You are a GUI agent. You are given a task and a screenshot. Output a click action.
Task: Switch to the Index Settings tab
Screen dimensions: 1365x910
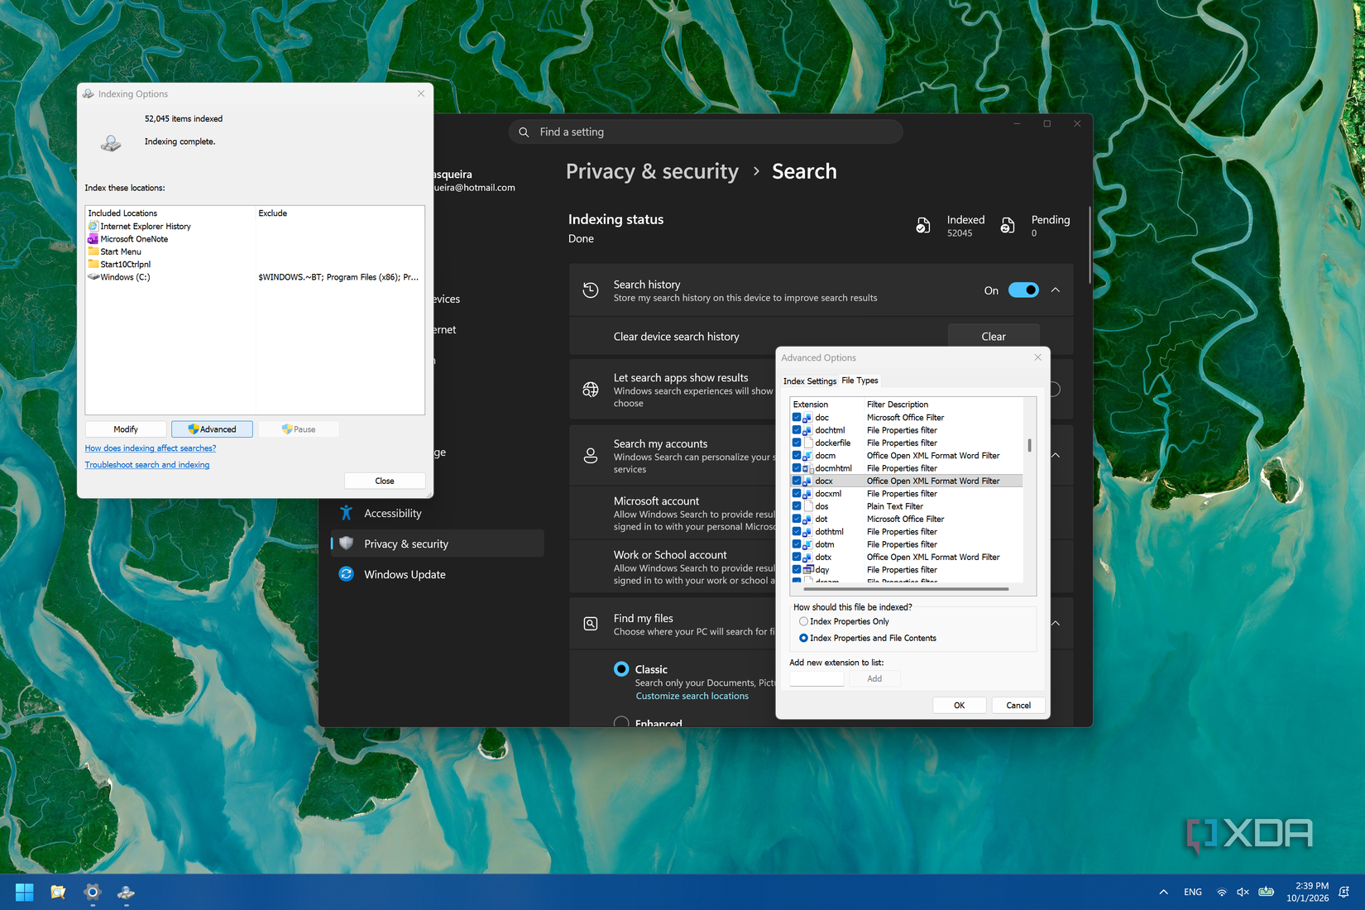coord(810,381)
